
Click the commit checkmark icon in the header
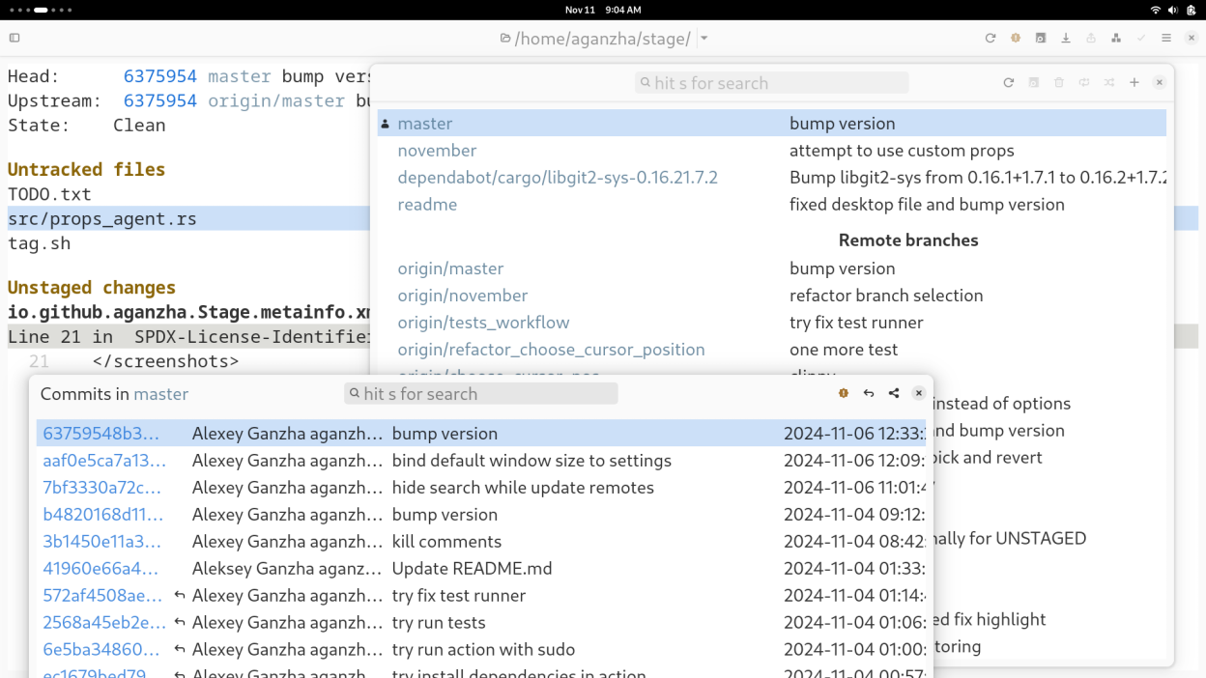point(1141,39)
